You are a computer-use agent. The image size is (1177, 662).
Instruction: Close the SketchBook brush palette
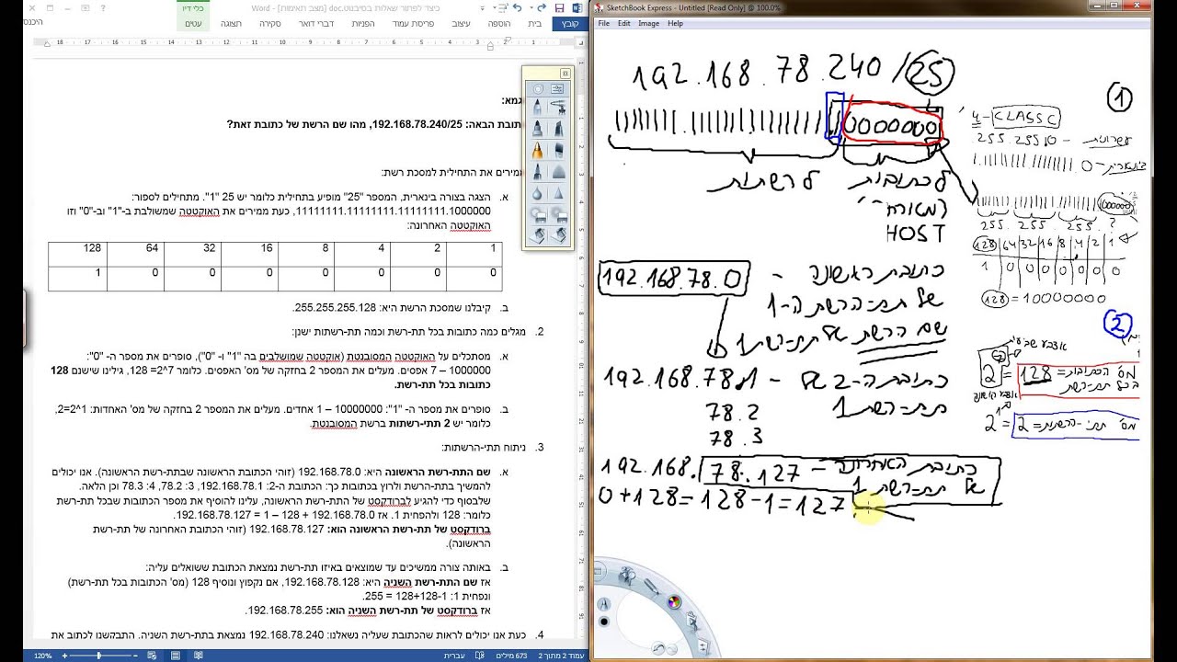565,73
